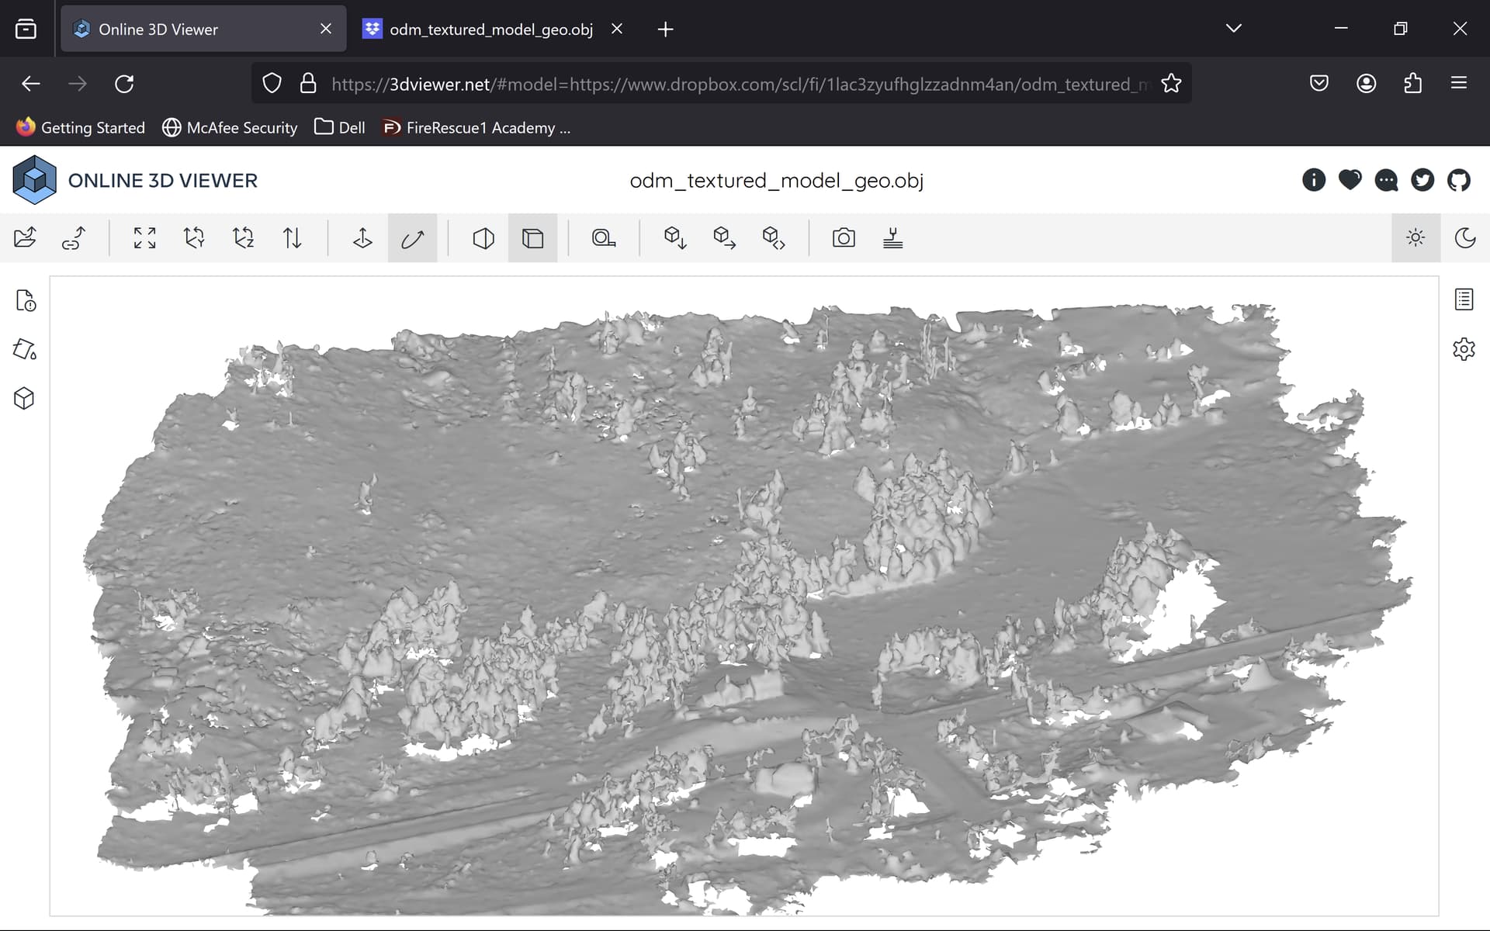Take a snapshot of the model
The height and width of the screenshot is (931, 1490).
point(844,238)
